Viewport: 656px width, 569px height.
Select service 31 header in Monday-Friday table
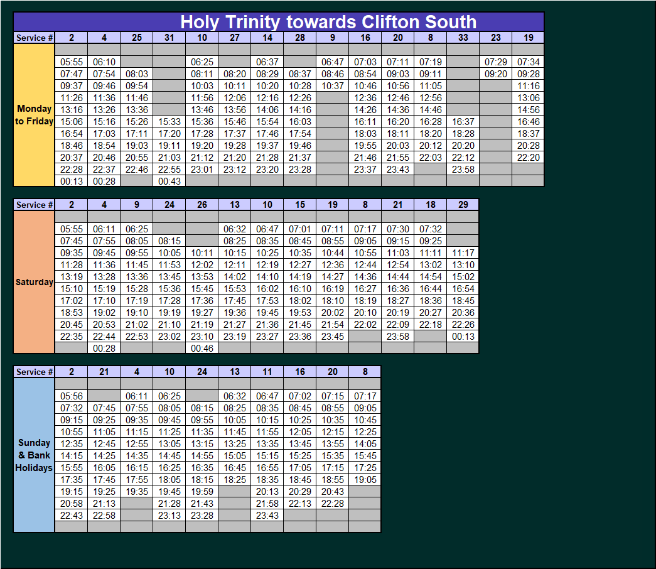tap(169, 38)
